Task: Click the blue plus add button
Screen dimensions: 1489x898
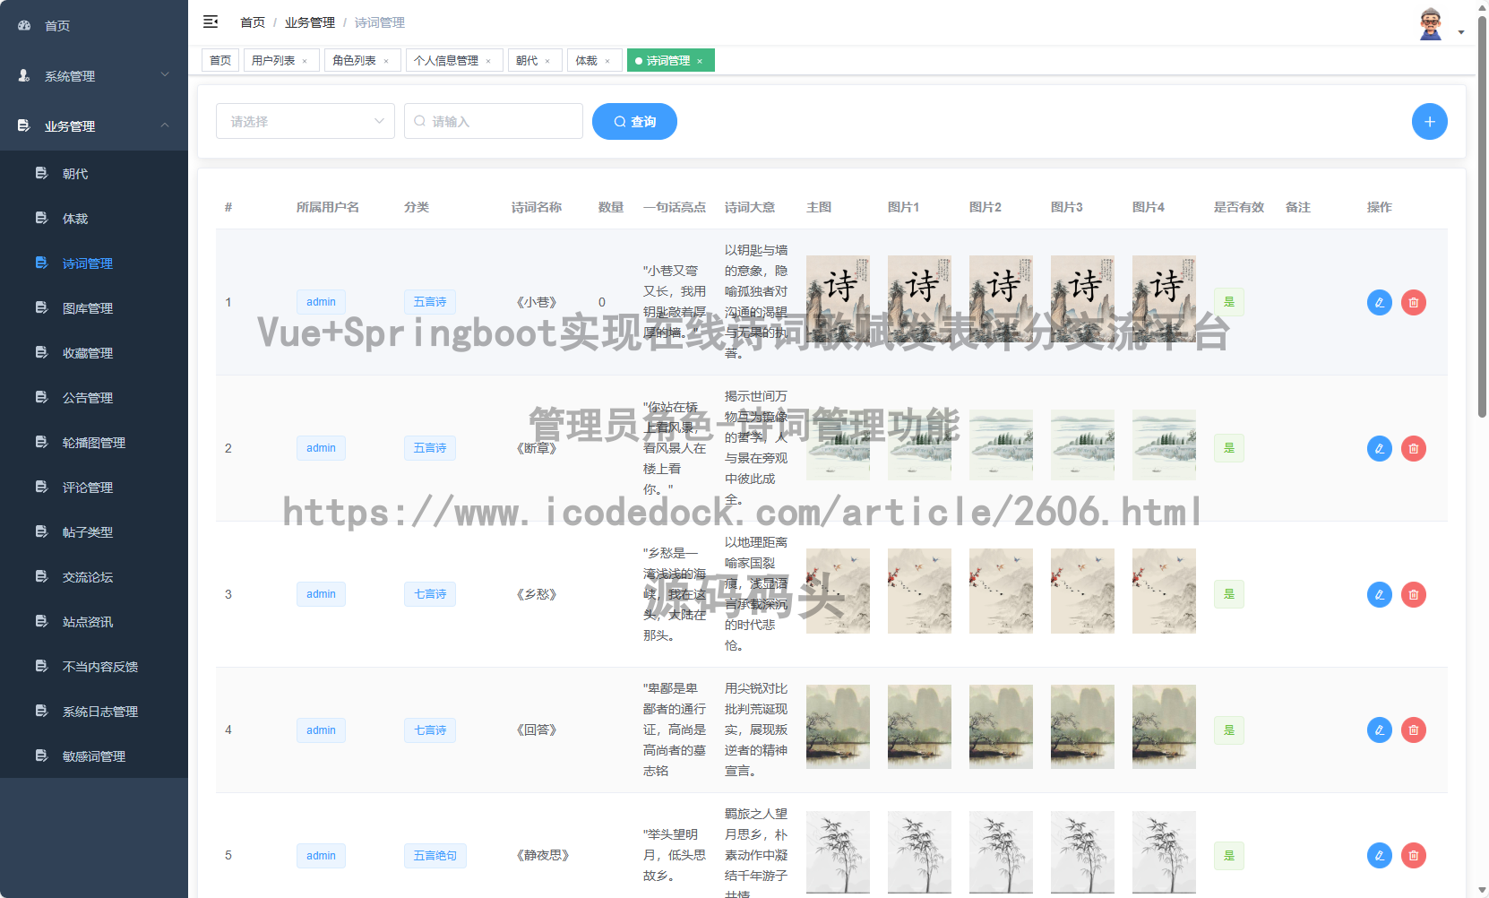Action: coord(1430,121)
